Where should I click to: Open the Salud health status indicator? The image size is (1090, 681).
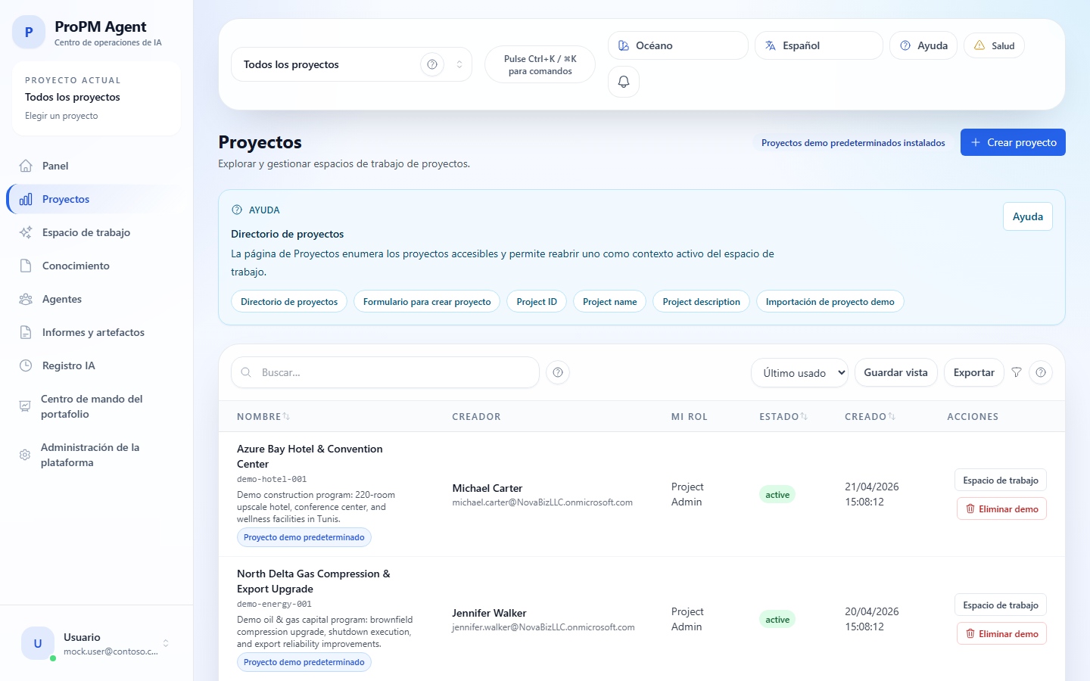tap(994, 45)
